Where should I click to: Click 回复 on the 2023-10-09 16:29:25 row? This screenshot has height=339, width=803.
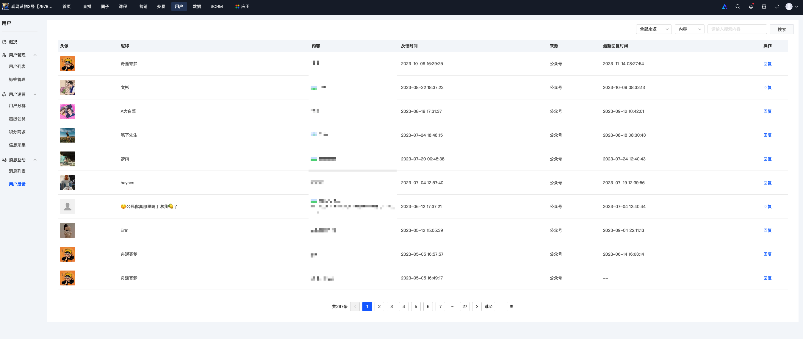pos(767,64)
